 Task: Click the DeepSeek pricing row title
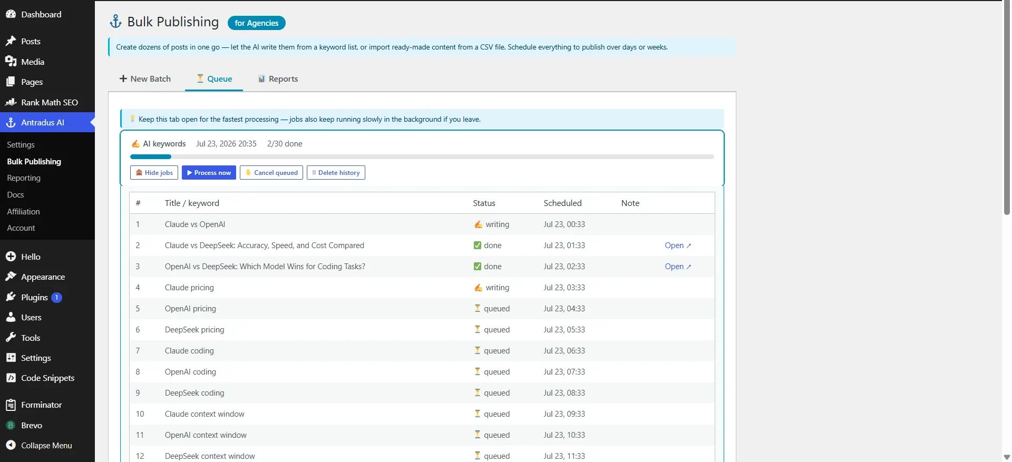(194, 330)
